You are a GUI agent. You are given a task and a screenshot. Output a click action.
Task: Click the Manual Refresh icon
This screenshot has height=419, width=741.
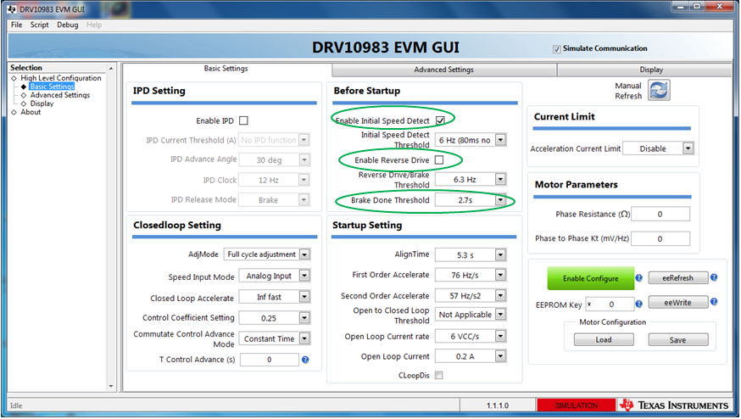coord(659,90)
